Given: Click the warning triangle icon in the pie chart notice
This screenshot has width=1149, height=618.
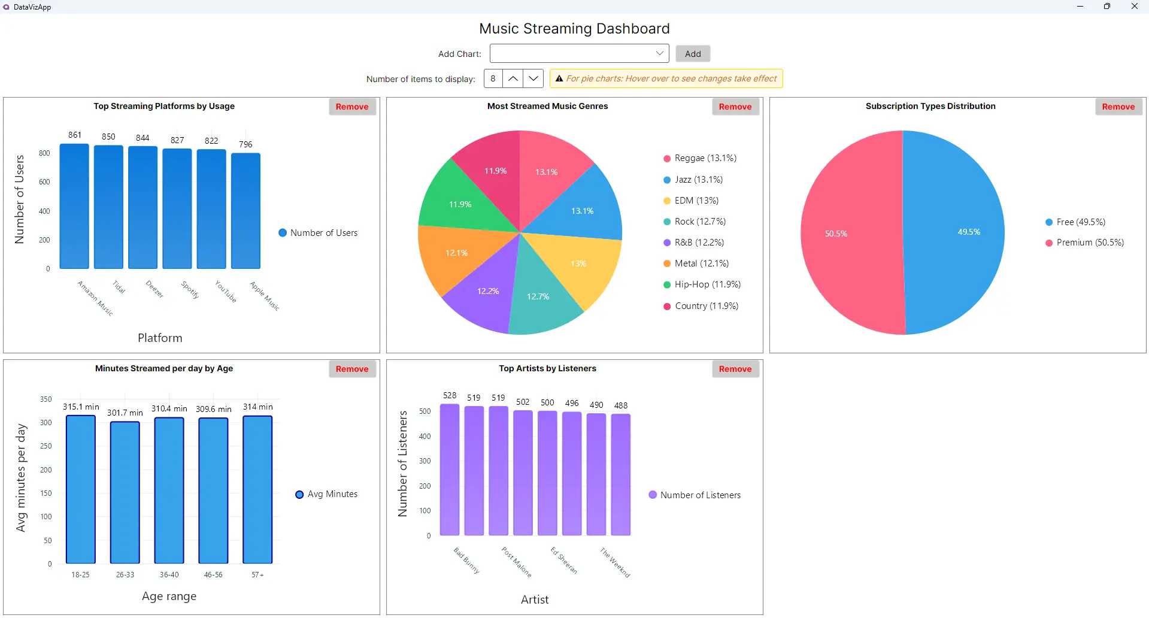Looking at the screenshot, I should point(558,78).
